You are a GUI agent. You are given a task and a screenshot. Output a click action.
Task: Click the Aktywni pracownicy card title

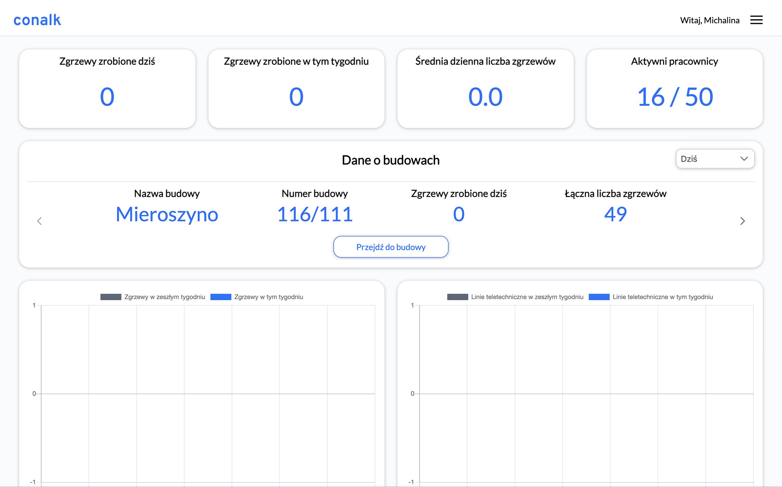click(x=675, y=61)
